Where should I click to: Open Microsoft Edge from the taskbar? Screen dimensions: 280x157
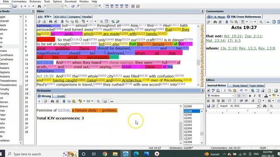[x=136, y=154]
